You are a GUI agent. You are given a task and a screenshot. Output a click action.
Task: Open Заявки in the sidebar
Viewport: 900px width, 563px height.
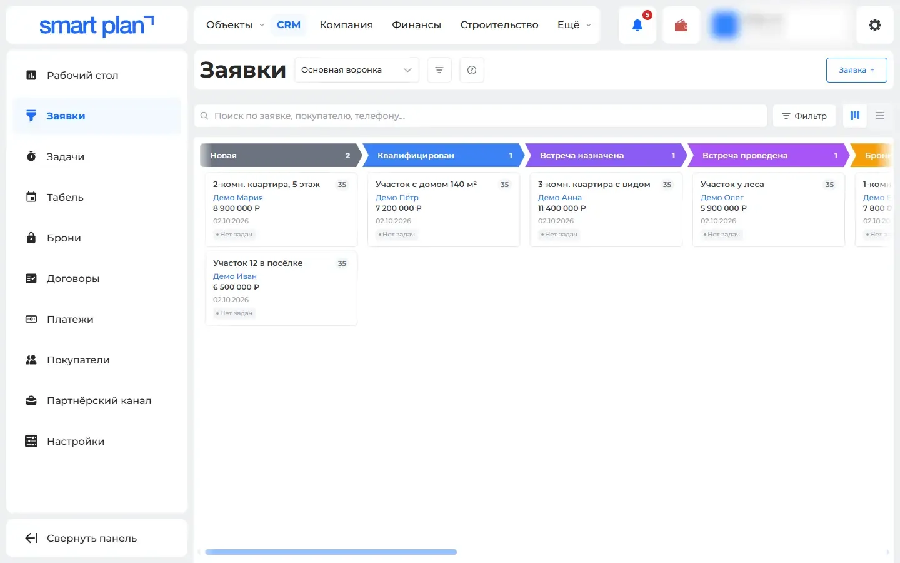pyautogui.click(x=97, y=116)
